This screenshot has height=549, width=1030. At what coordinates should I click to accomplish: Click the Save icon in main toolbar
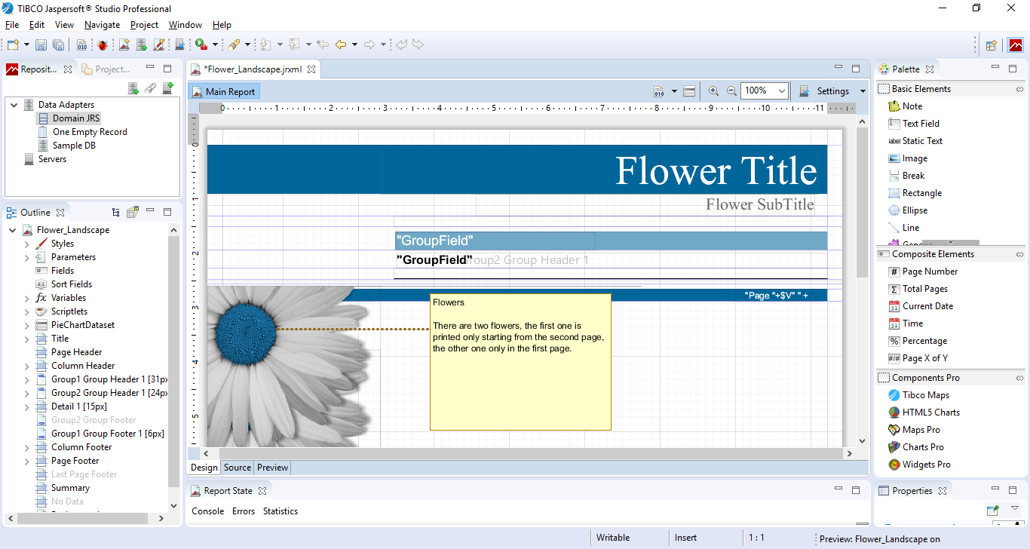(x=41, y=45)
